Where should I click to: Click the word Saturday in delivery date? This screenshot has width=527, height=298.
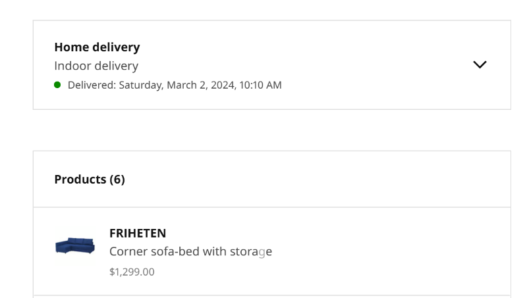(141, 85)
